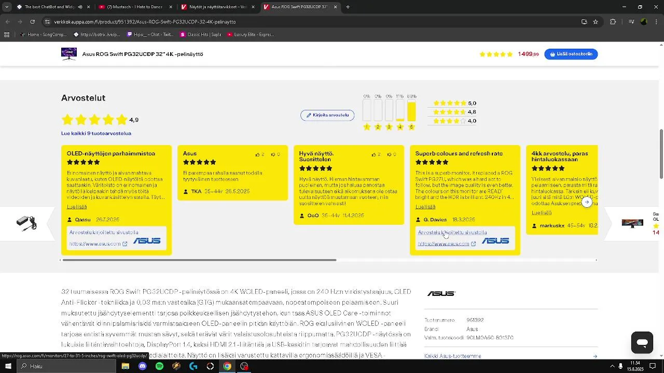Click the 'Lisää ostoskoriin' button
The width and height of the screenshot is (664, 373).
click(x=571, y=54)
